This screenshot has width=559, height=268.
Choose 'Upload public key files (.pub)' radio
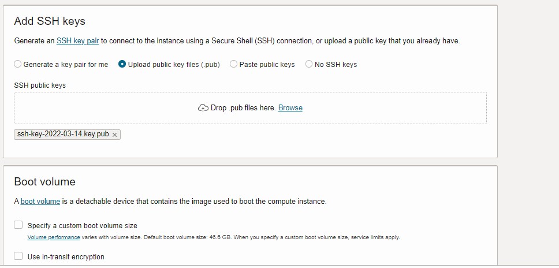click(x=122, y=64)
